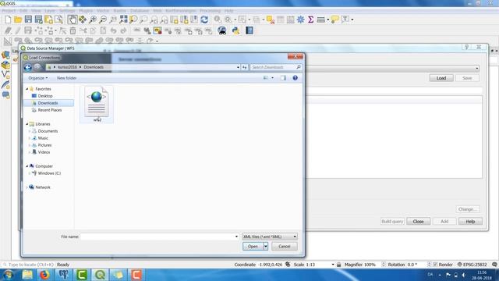Open the Identify Features tool
Viewport: 499px width, 281px height.
218,20
